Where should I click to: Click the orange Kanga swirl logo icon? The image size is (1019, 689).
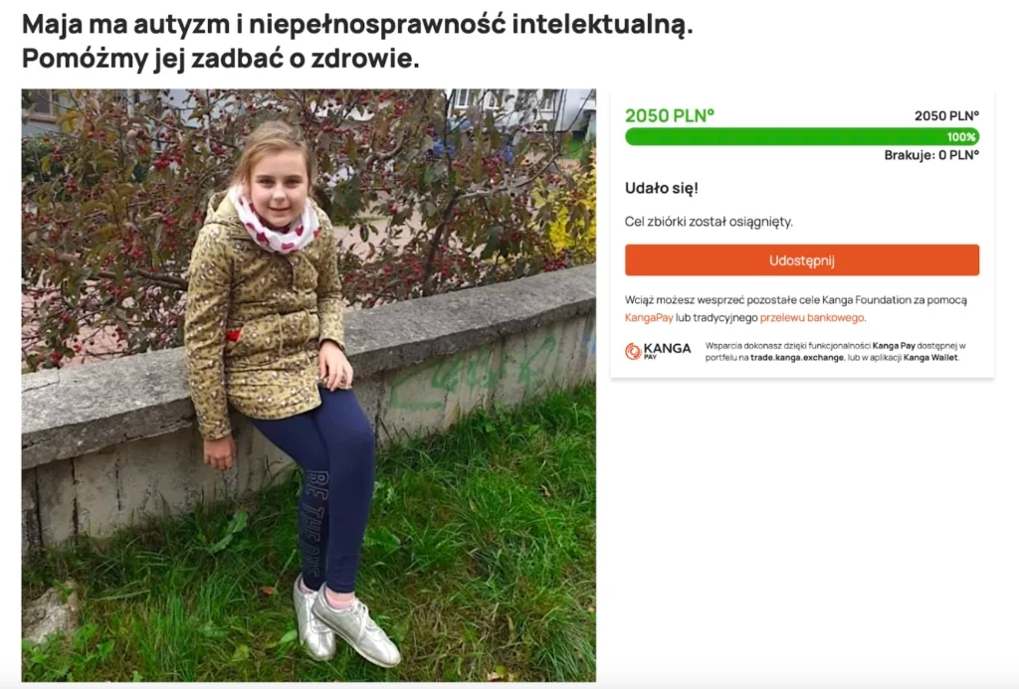pyautogui.click(x=633, y=351)
